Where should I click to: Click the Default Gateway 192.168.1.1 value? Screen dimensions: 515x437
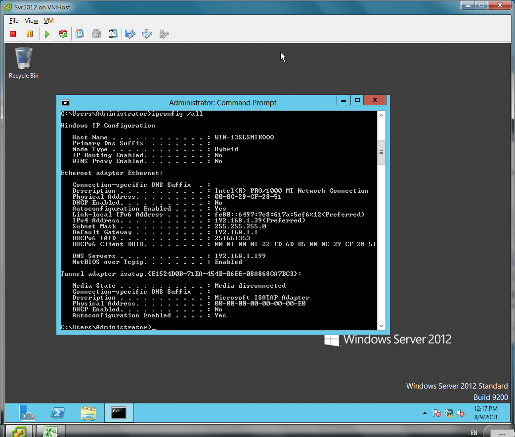pos(236,232)
